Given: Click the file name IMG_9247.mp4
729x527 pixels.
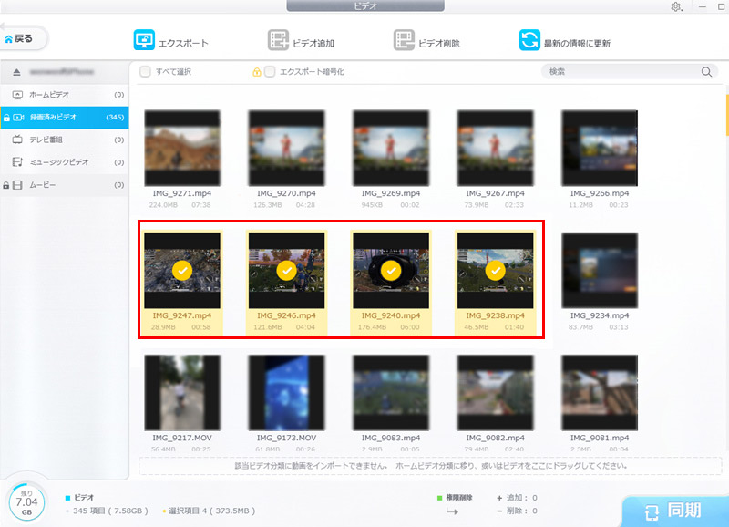Looking at the screenshot, I should tap(182, 315).
